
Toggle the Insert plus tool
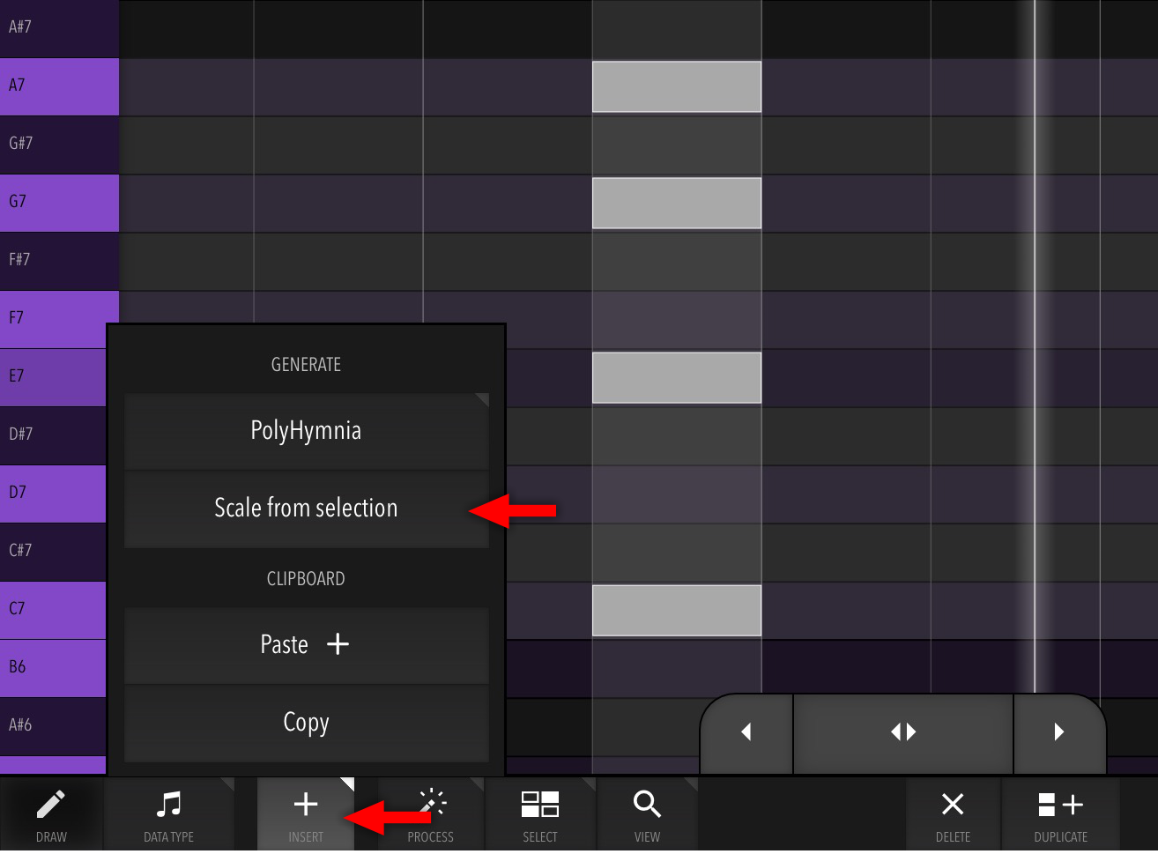pyautogui.click(x=306, y=814)
